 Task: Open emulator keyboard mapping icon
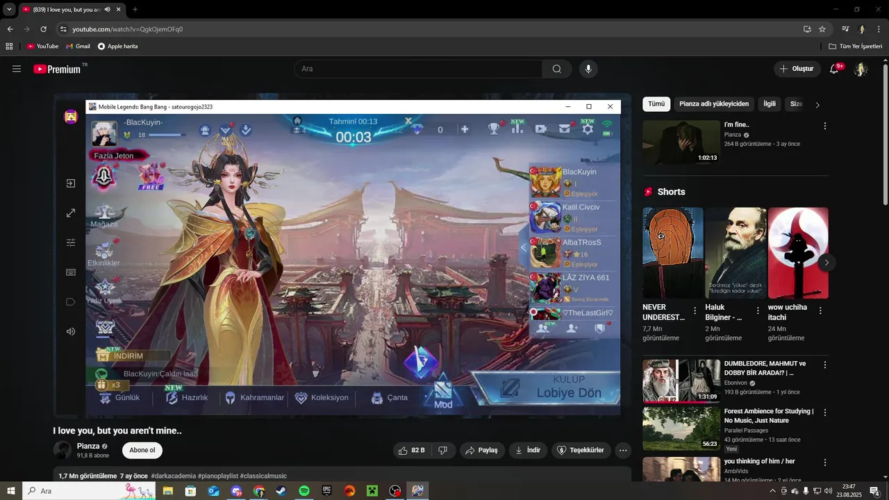70,272
